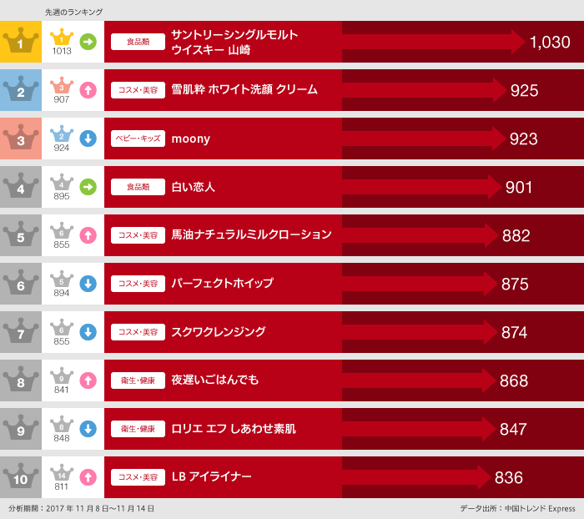This screenshot has height=519, width=584.
Task: Click the 先週のランキング column header
Action: pyautogui.click(x=74, y=13)
